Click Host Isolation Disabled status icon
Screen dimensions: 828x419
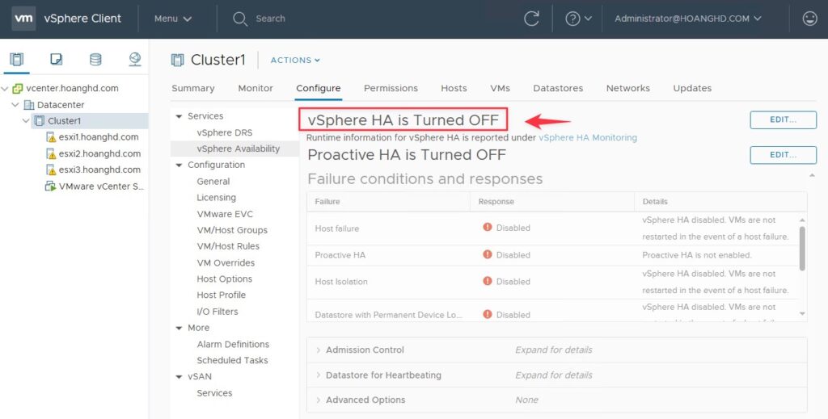[488, 281]
